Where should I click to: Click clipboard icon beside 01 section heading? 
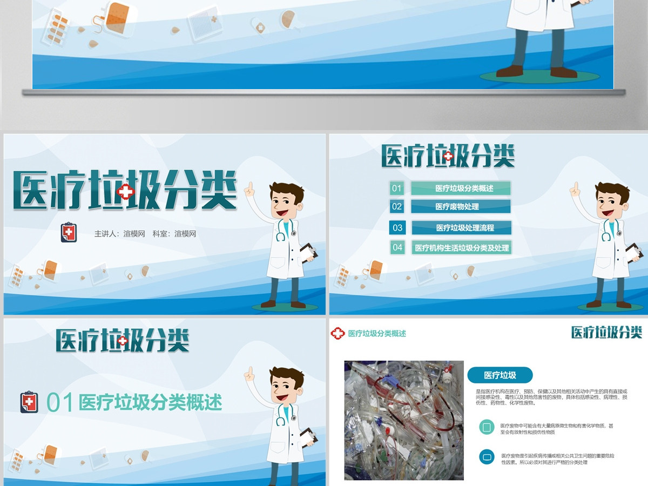[x=29, y=402]
